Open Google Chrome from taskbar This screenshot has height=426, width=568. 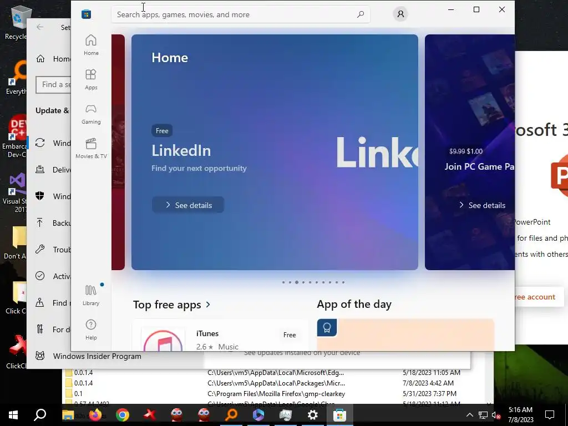pyautogui.click(x=123, y=415)
